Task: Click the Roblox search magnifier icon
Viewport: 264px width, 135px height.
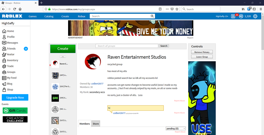Action: tap(152, 16)
